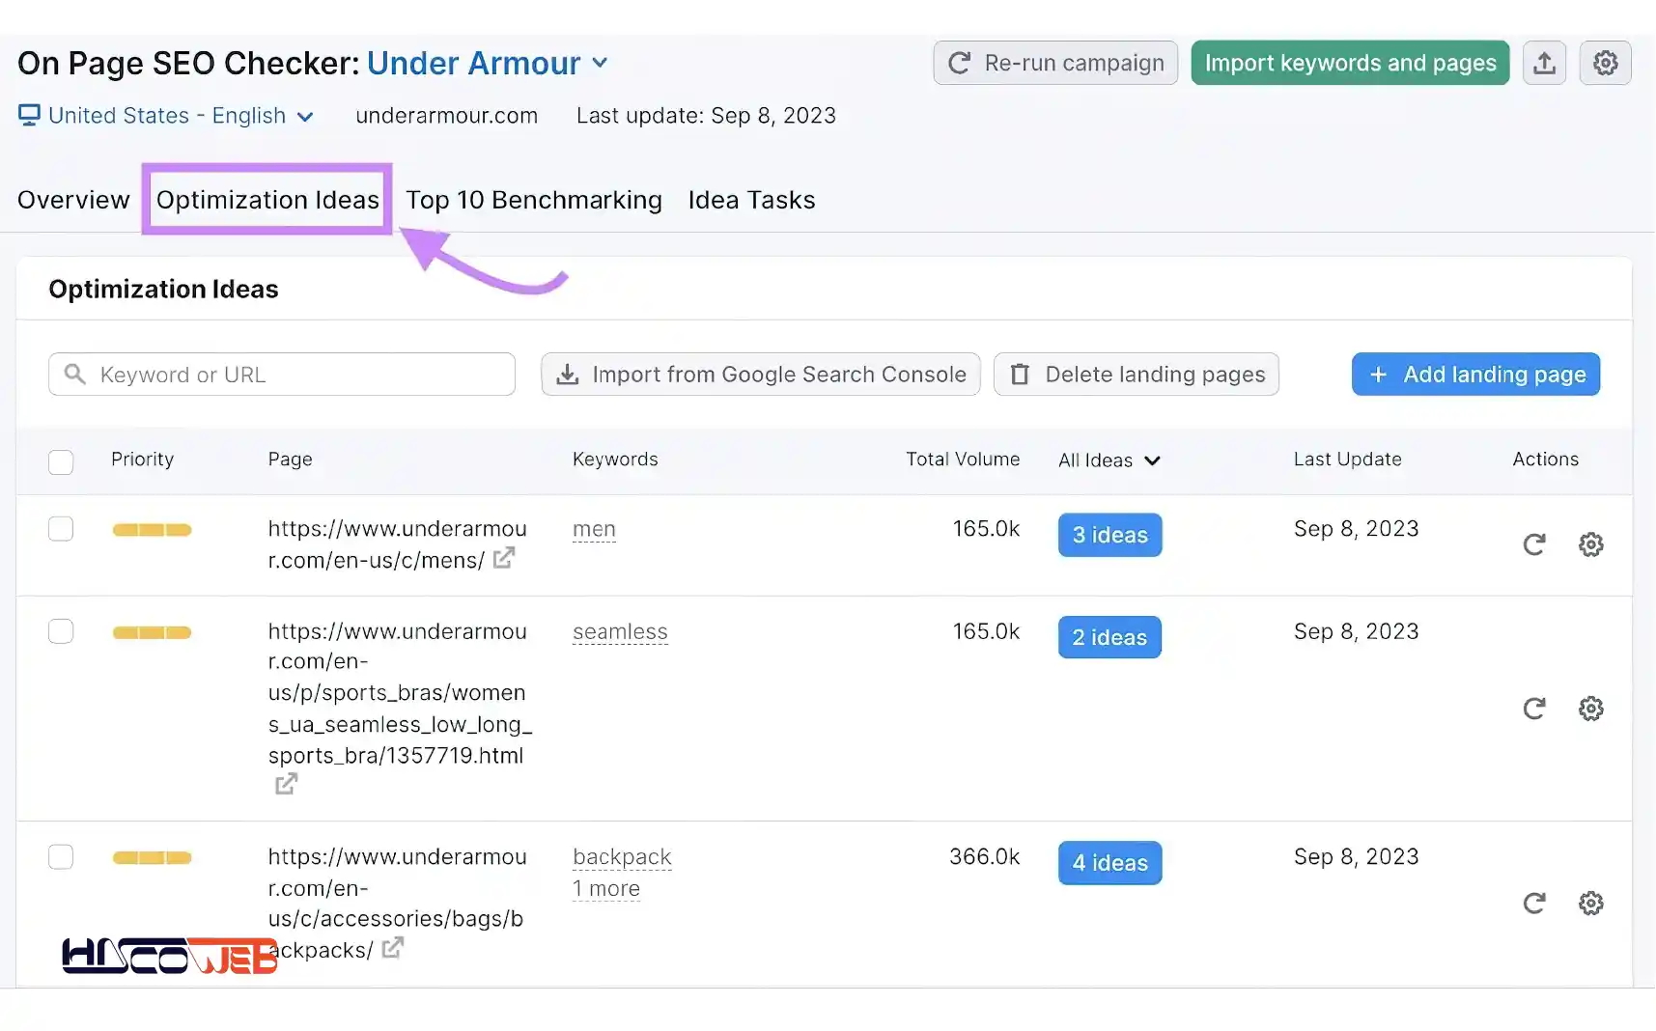Viewport: 1656px width, 1031px height.
Task: Click the Add landing page button
Action: point(1475,375)
